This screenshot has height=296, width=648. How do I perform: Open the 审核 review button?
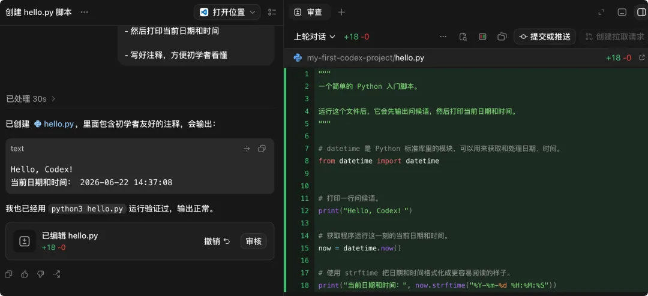click(254, 241)
